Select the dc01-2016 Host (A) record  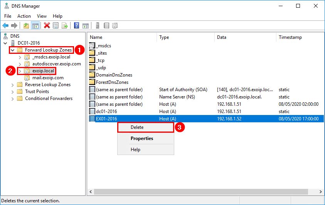[206, 111]
